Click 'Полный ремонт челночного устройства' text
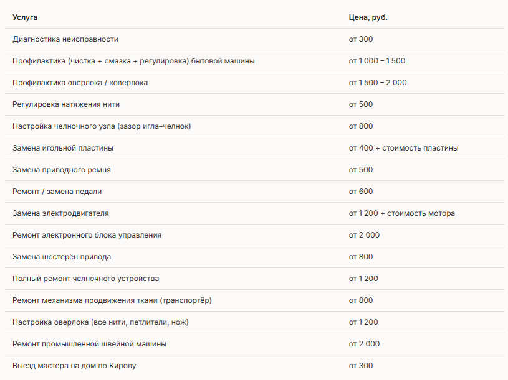508x380 pixels. pyautogui.click(x=86, y=279)
